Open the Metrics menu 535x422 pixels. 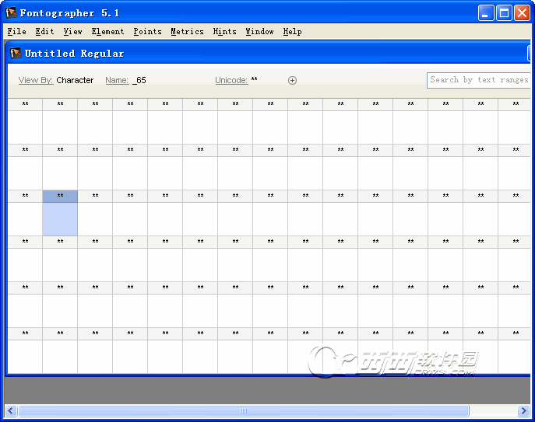[187, 31]
